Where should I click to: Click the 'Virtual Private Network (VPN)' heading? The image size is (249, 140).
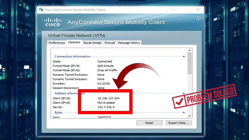(77, 35)
